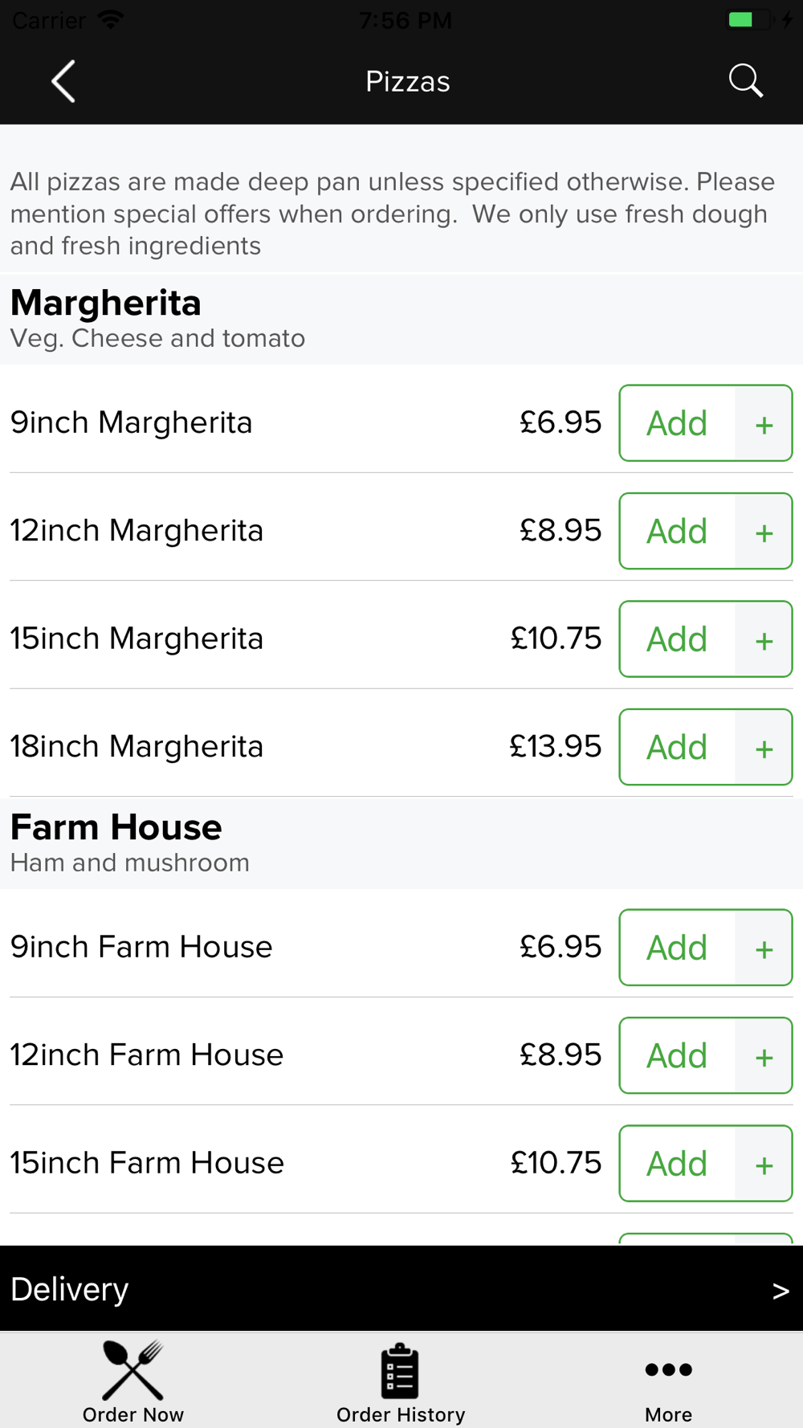803x1428 pixels.
Task: Tap plus icon for 9inch Margherita
Action: (764, 423)
